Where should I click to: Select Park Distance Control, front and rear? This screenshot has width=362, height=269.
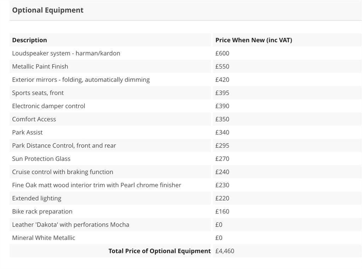pos(64,146)
